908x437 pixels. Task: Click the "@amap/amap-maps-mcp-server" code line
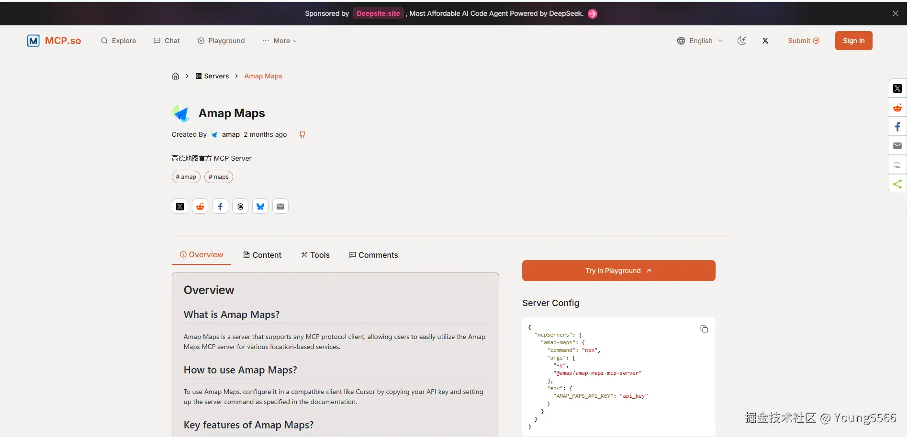(x=597, y=373)
